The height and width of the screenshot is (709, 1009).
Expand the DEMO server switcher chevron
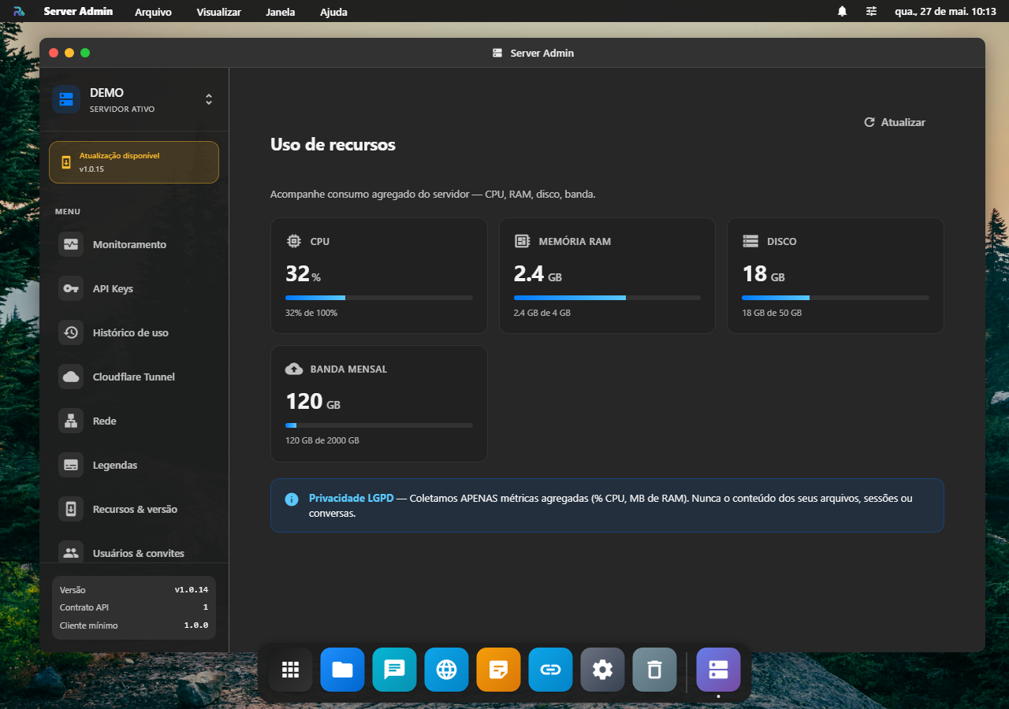click(x=209, y=99)
